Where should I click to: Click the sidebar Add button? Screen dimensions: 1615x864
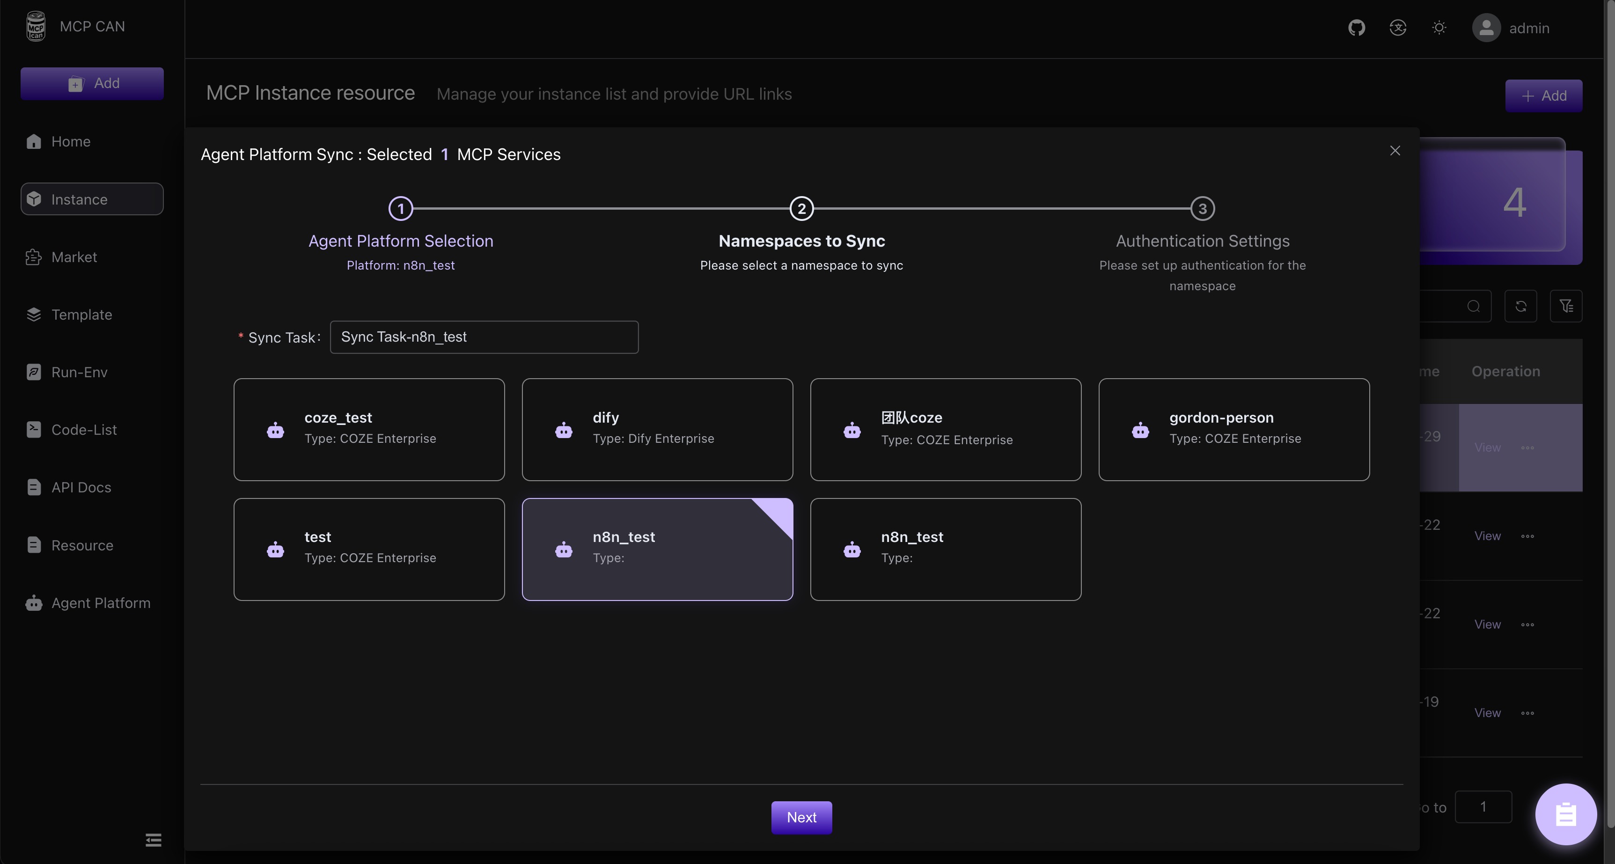(92, 83)
